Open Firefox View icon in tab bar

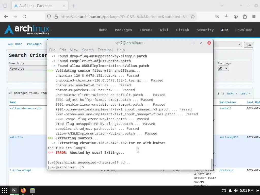pyautogui.click(x=5, y=6)
